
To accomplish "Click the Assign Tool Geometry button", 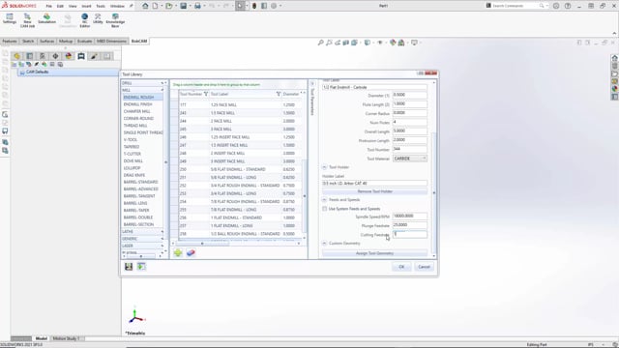I will point(374,253).
